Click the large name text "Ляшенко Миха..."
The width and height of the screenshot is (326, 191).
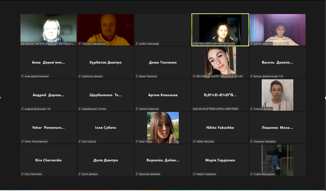(x=277, y=127)
